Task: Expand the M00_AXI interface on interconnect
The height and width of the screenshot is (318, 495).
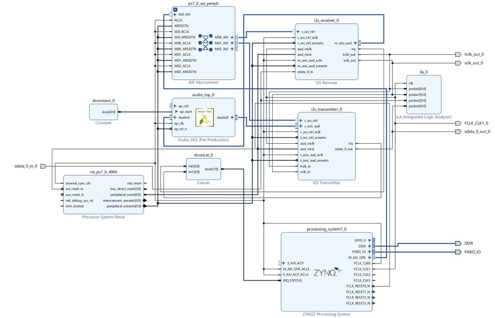Action: click(232, 38)
